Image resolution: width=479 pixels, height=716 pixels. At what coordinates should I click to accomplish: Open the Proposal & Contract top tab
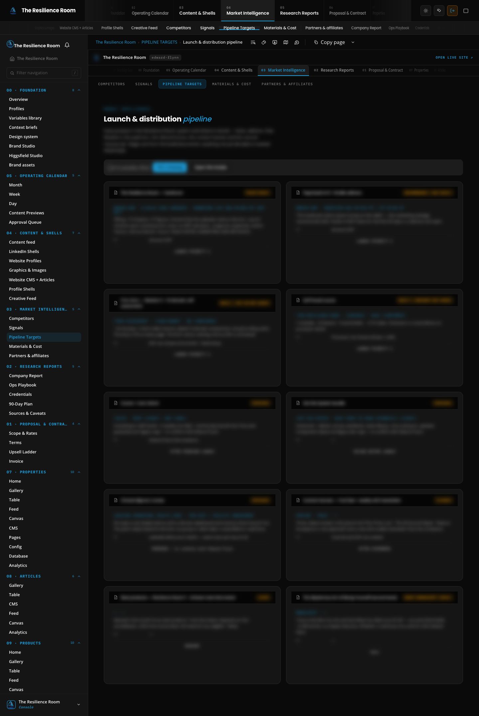347,11
